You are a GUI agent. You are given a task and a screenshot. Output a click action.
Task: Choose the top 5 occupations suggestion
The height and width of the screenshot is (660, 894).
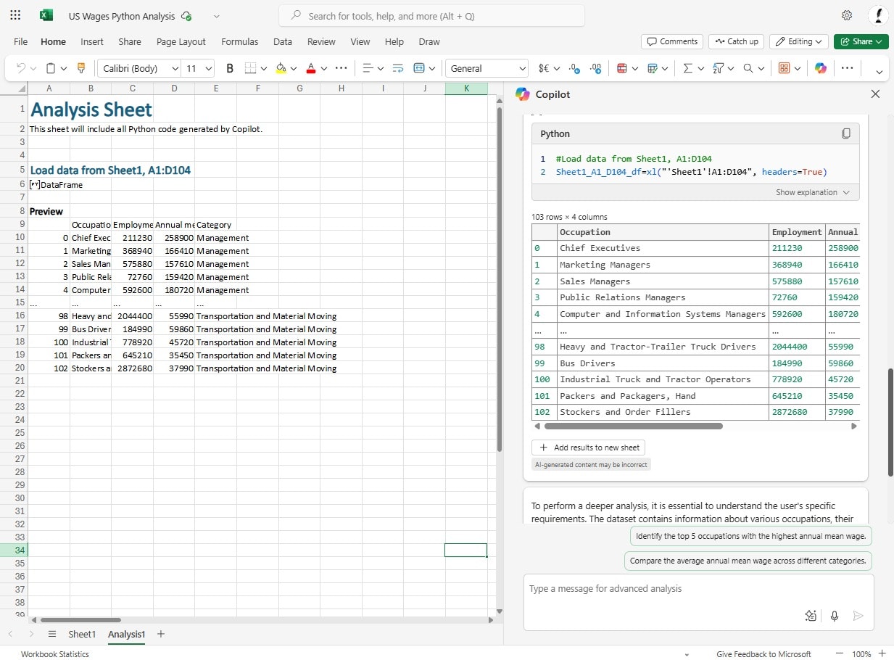click(x=750, y=536)
